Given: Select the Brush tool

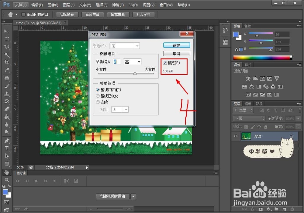Looking at the screenshot, I should click(x=7, y=86).
